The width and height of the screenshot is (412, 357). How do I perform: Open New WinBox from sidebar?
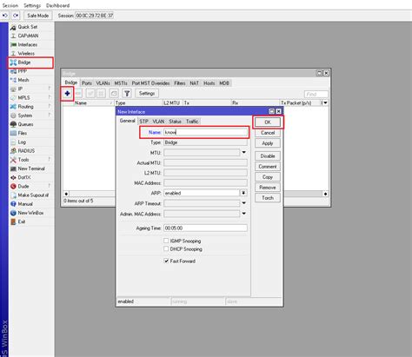[30, 213]
